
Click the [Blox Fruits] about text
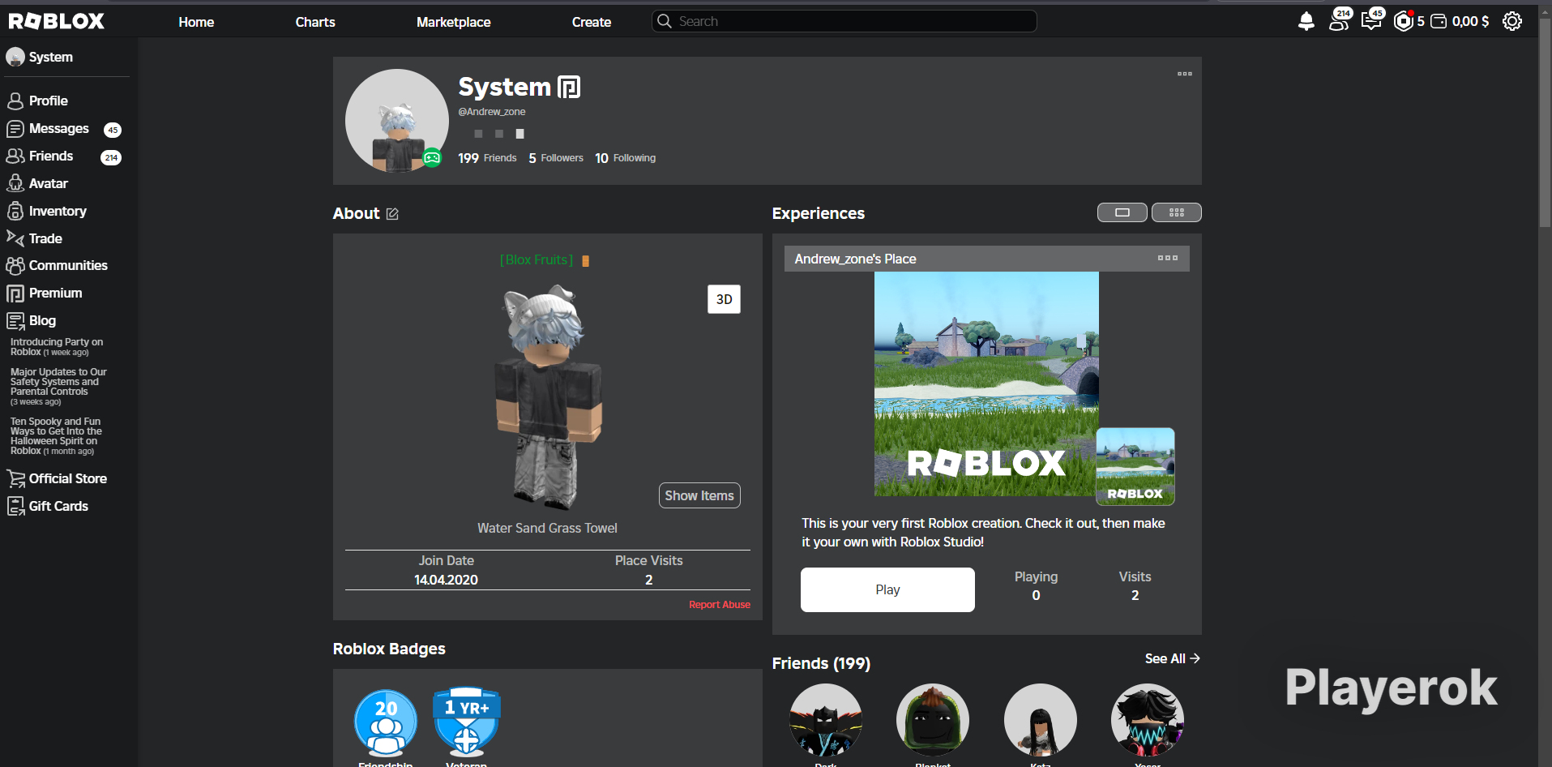click(x=537, y=260)
